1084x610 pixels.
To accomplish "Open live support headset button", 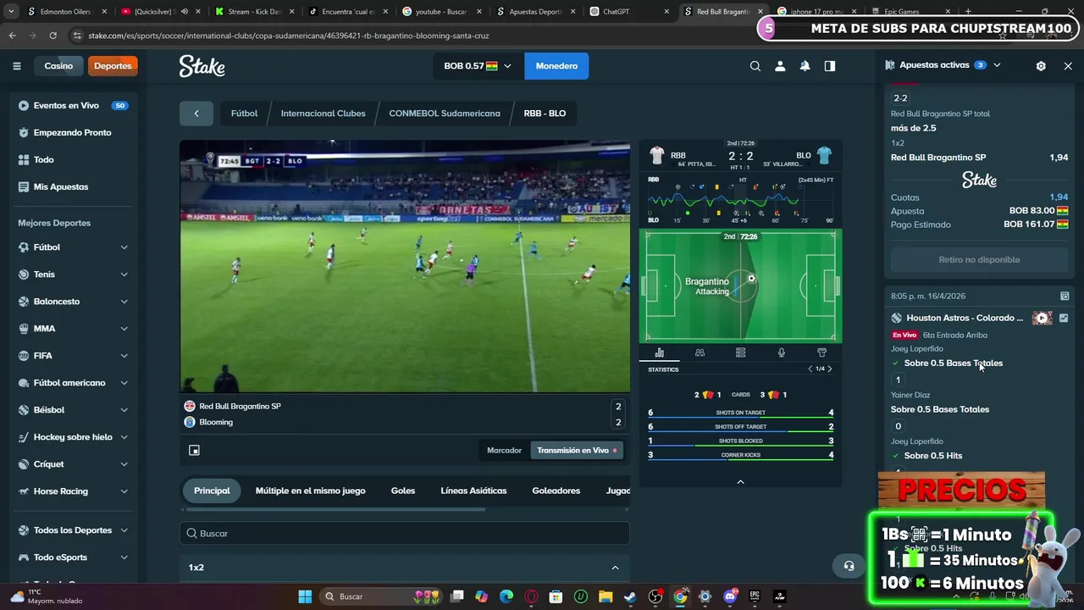I will tap(849, 566).
